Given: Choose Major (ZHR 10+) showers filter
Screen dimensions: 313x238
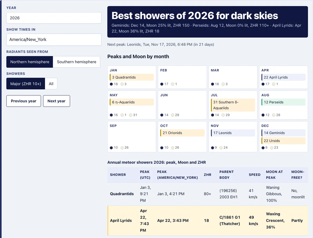Looking at the screenshot, I should click(26, 84).
